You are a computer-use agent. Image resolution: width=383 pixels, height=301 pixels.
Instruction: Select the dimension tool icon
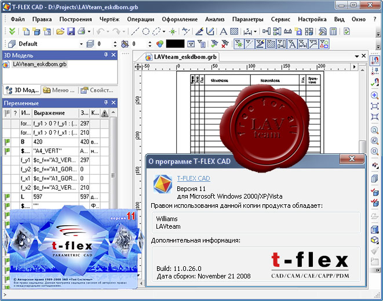tap(247, 31)
